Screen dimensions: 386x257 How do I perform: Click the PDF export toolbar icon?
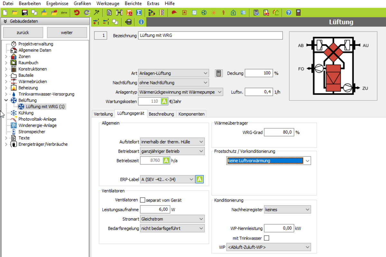tap(129, 13)
